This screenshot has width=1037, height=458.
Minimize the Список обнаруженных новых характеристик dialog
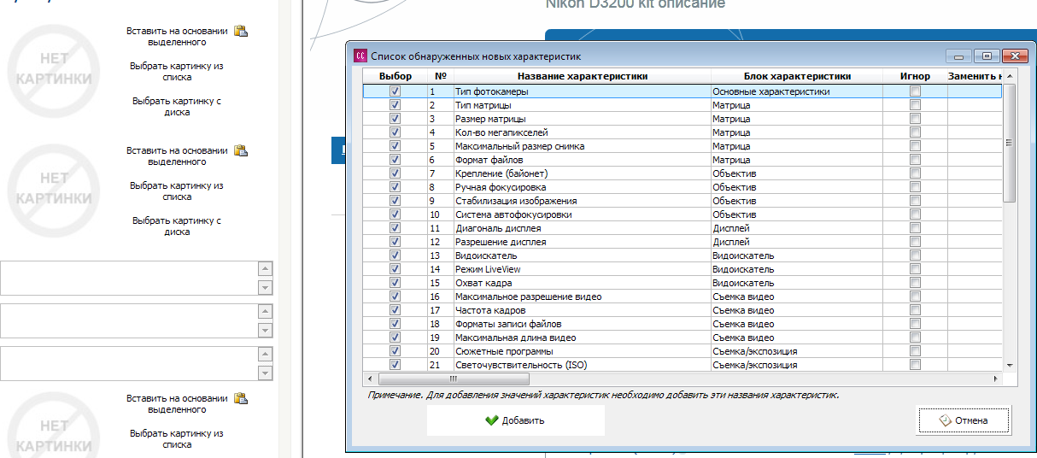click(x=959, y=56)
